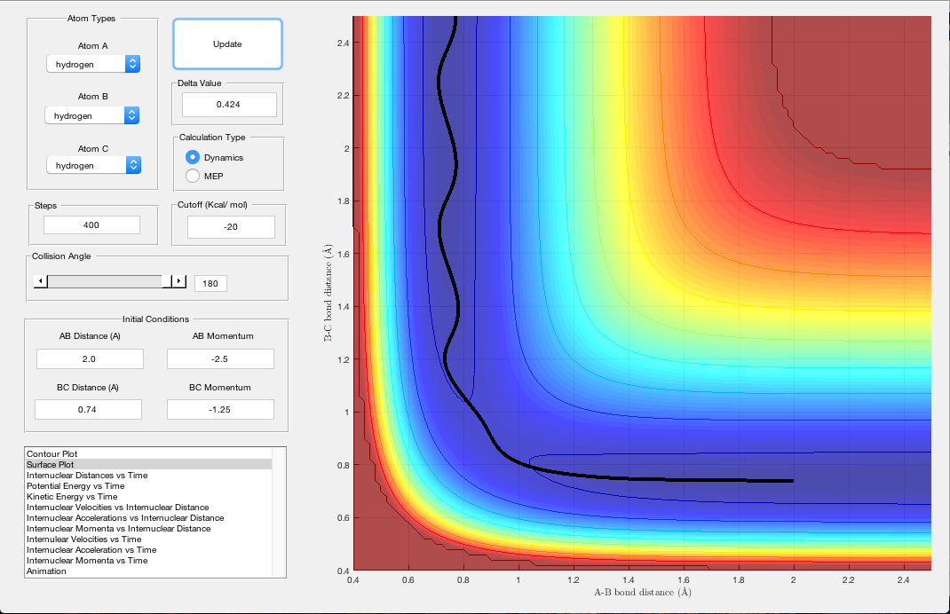Click the plot list vertical scrollbar
Image resolution: width=950 pixels, height=614 pixels.
(x=280, y=512)
